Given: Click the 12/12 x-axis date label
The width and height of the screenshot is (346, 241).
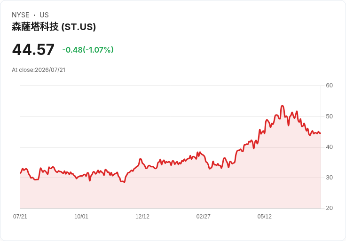Looking at the screenshot, I should 142,216.
